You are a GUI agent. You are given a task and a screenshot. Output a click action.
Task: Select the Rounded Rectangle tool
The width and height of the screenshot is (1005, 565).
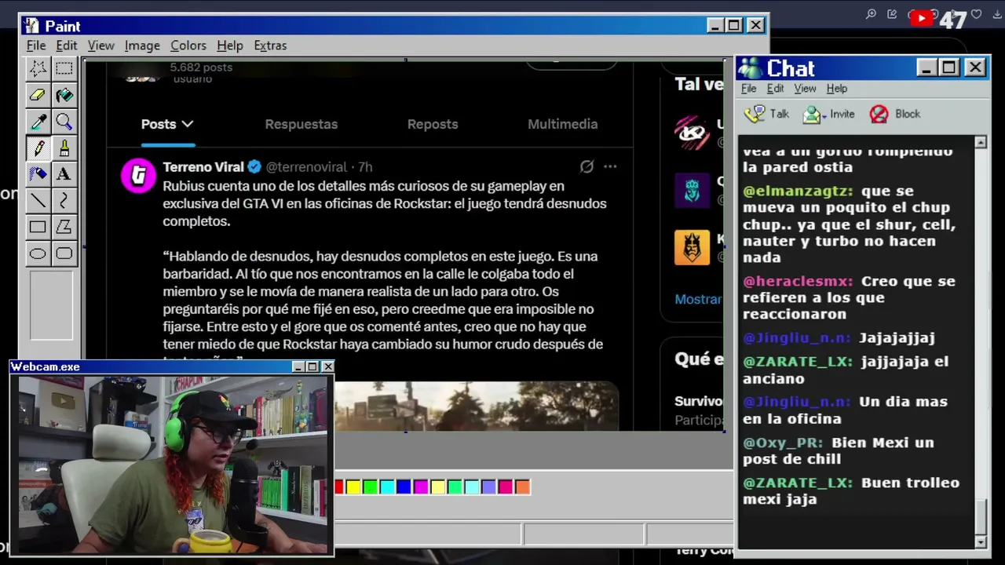pos(64,253)
